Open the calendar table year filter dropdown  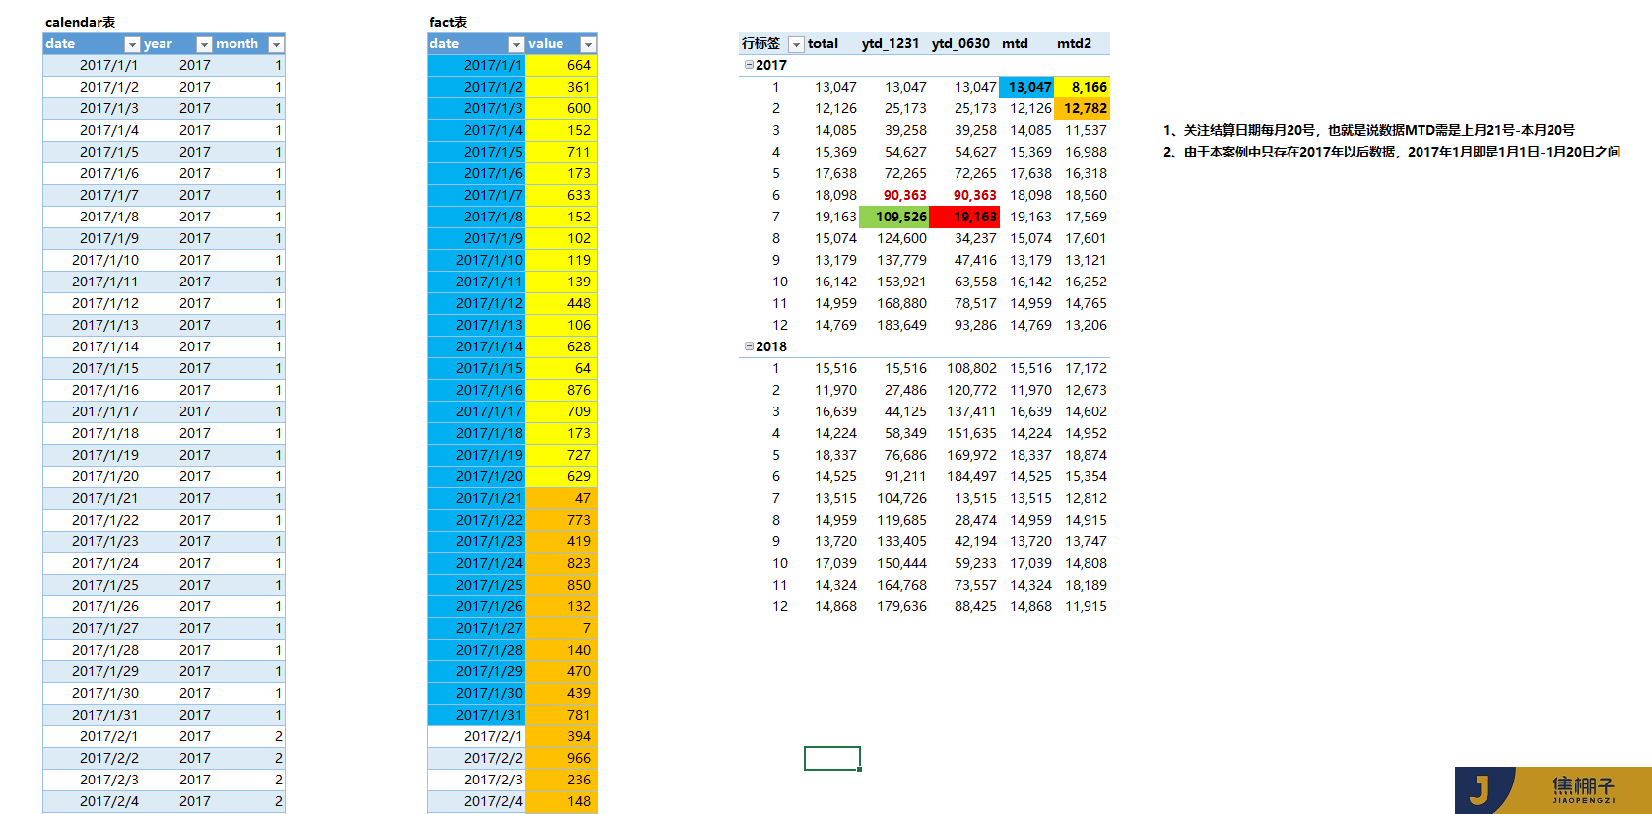[204, 44]
